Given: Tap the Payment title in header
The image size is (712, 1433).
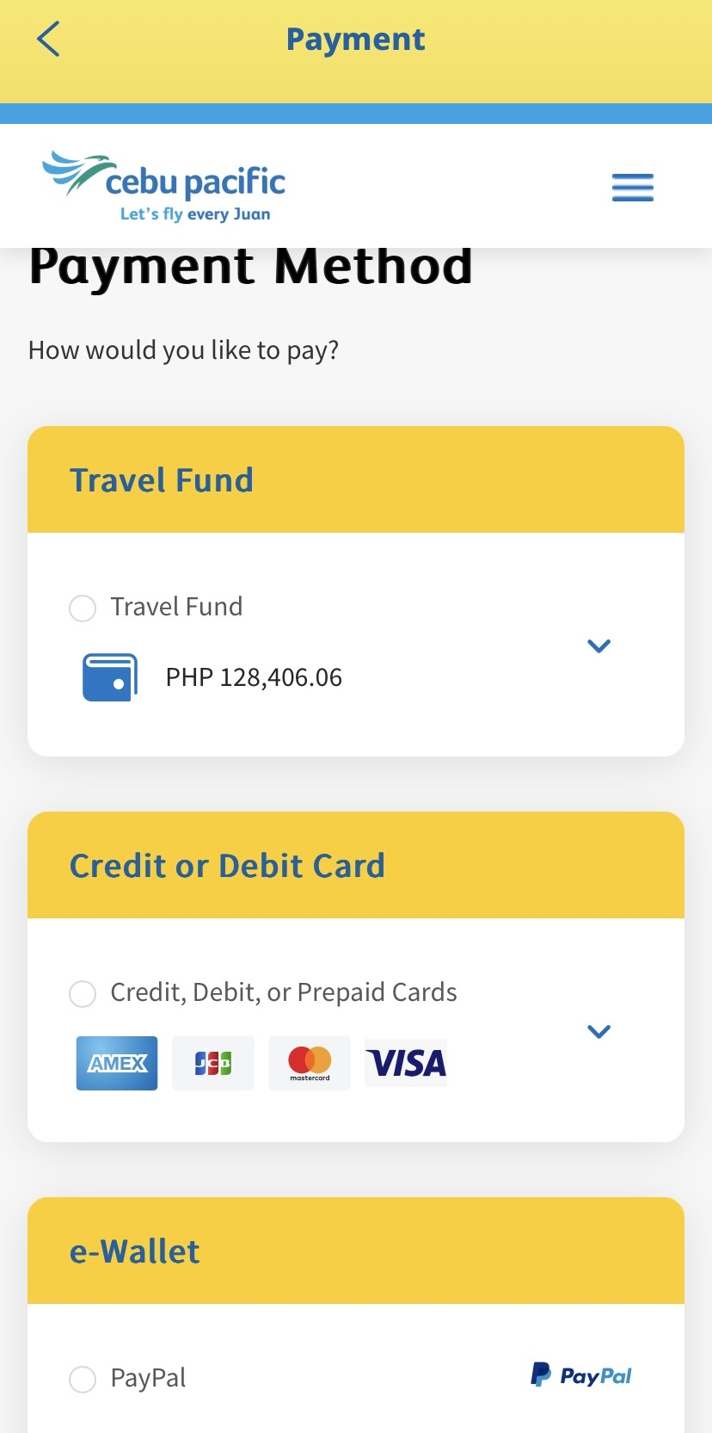Looking at the screenshot, I should pos(355,40).
